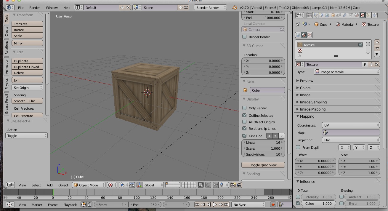Open the No Sync dropdown in timeline
The width and height of the screenshot is (388, 211).
tap(248, 204)
